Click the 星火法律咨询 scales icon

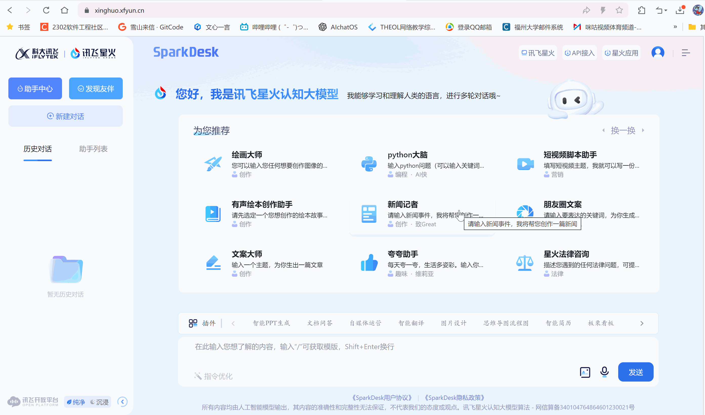coord(525,263)
